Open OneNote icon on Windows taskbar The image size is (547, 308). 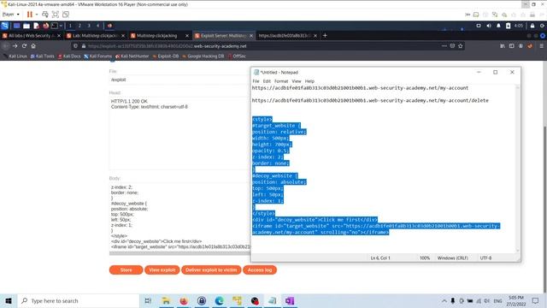pyautogui.click(x=290, y=300)
